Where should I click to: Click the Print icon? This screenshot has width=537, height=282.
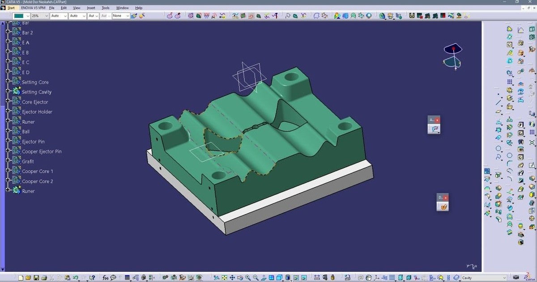44,278
